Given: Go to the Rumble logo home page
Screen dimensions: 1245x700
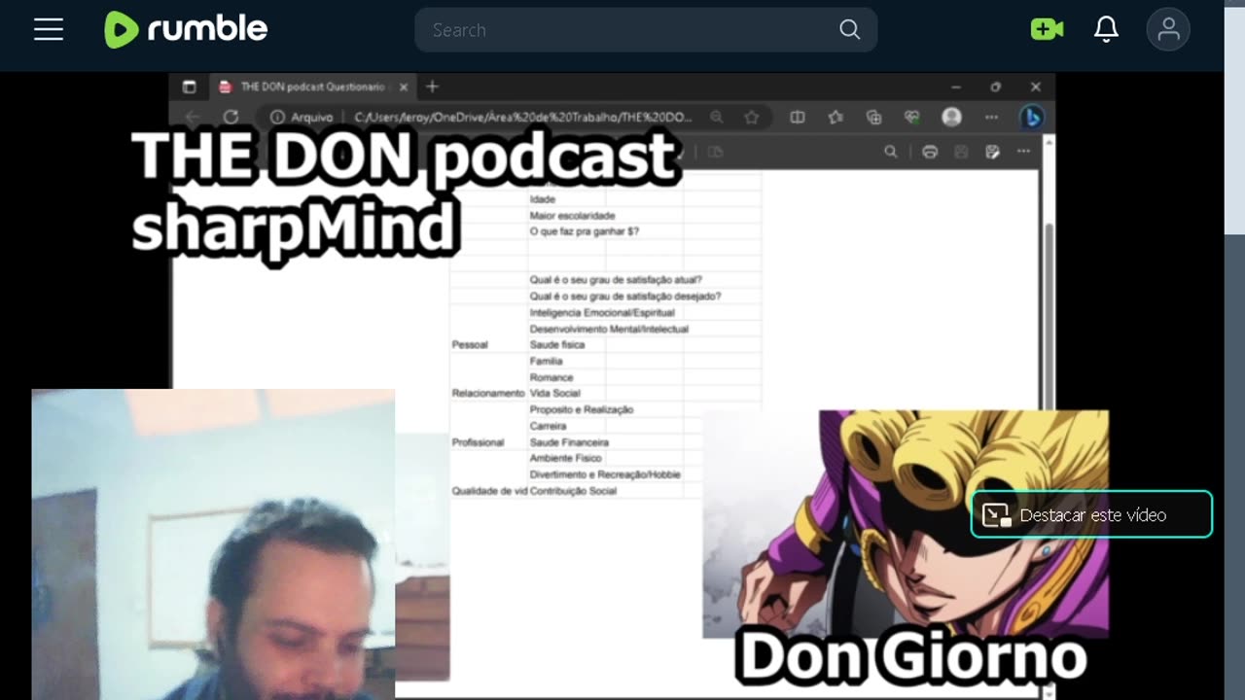Looking at the screenshot, I should click(186, 30).
